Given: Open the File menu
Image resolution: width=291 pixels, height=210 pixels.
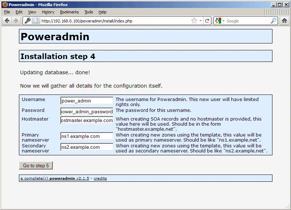Looking at the screenshot, I should click(7, 12).
